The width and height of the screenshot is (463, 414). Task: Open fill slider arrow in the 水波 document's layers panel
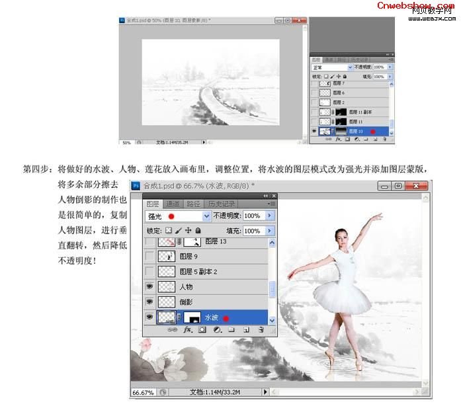tap(270, 231)
